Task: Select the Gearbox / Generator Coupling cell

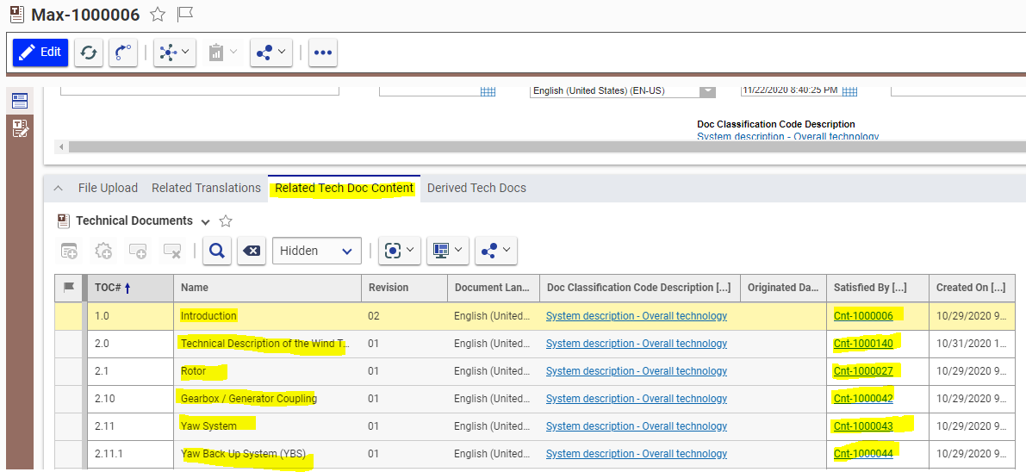Action: [x=268, y=399]
